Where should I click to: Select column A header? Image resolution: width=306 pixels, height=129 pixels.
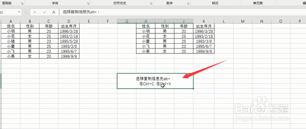click(x=11, y=21)
